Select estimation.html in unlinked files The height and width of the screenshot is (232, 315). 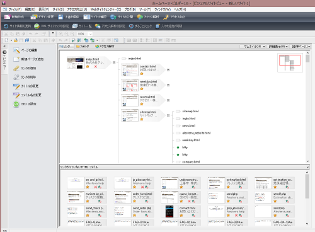(227, 183)
